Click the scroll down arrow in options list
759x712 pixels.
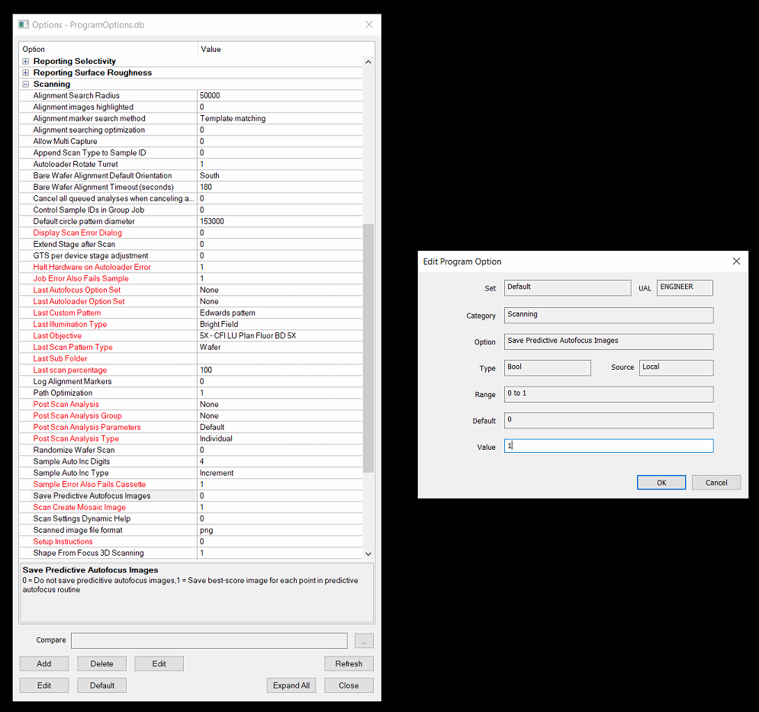coord(368,554)
